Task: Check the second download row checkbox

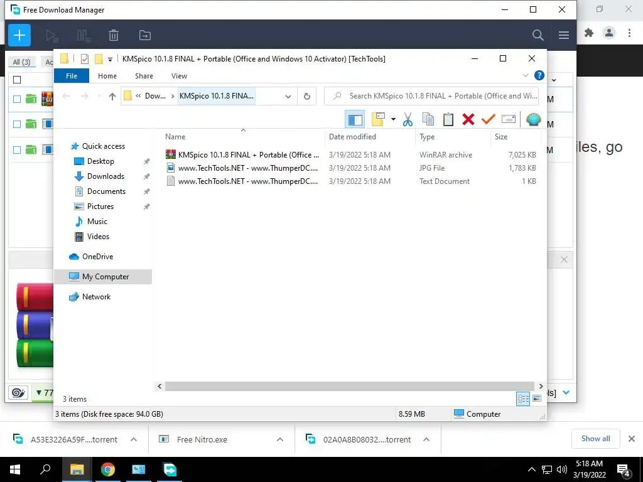Action: click(x=17, y=124)
